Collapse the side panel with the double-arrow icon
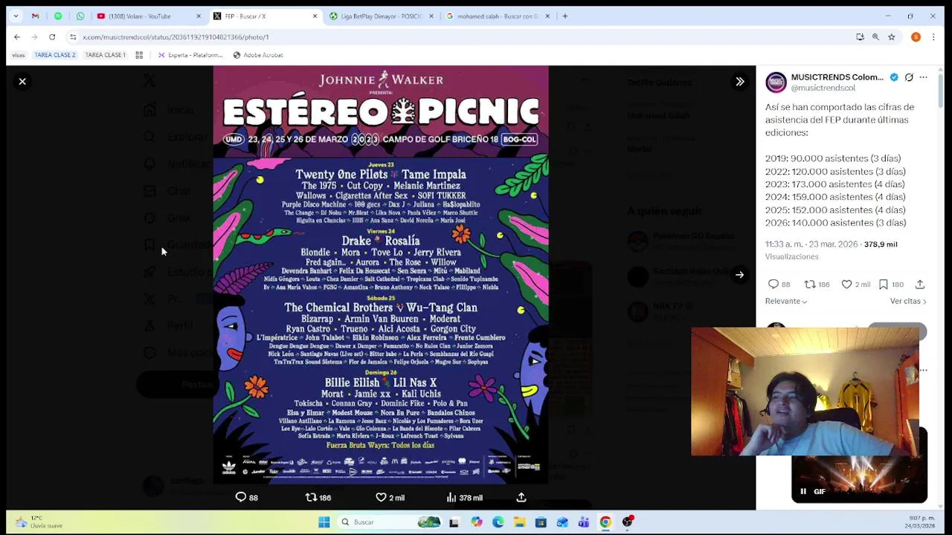Screen dimensions: 952x535 pyautogui.click(x=740, y=82)
